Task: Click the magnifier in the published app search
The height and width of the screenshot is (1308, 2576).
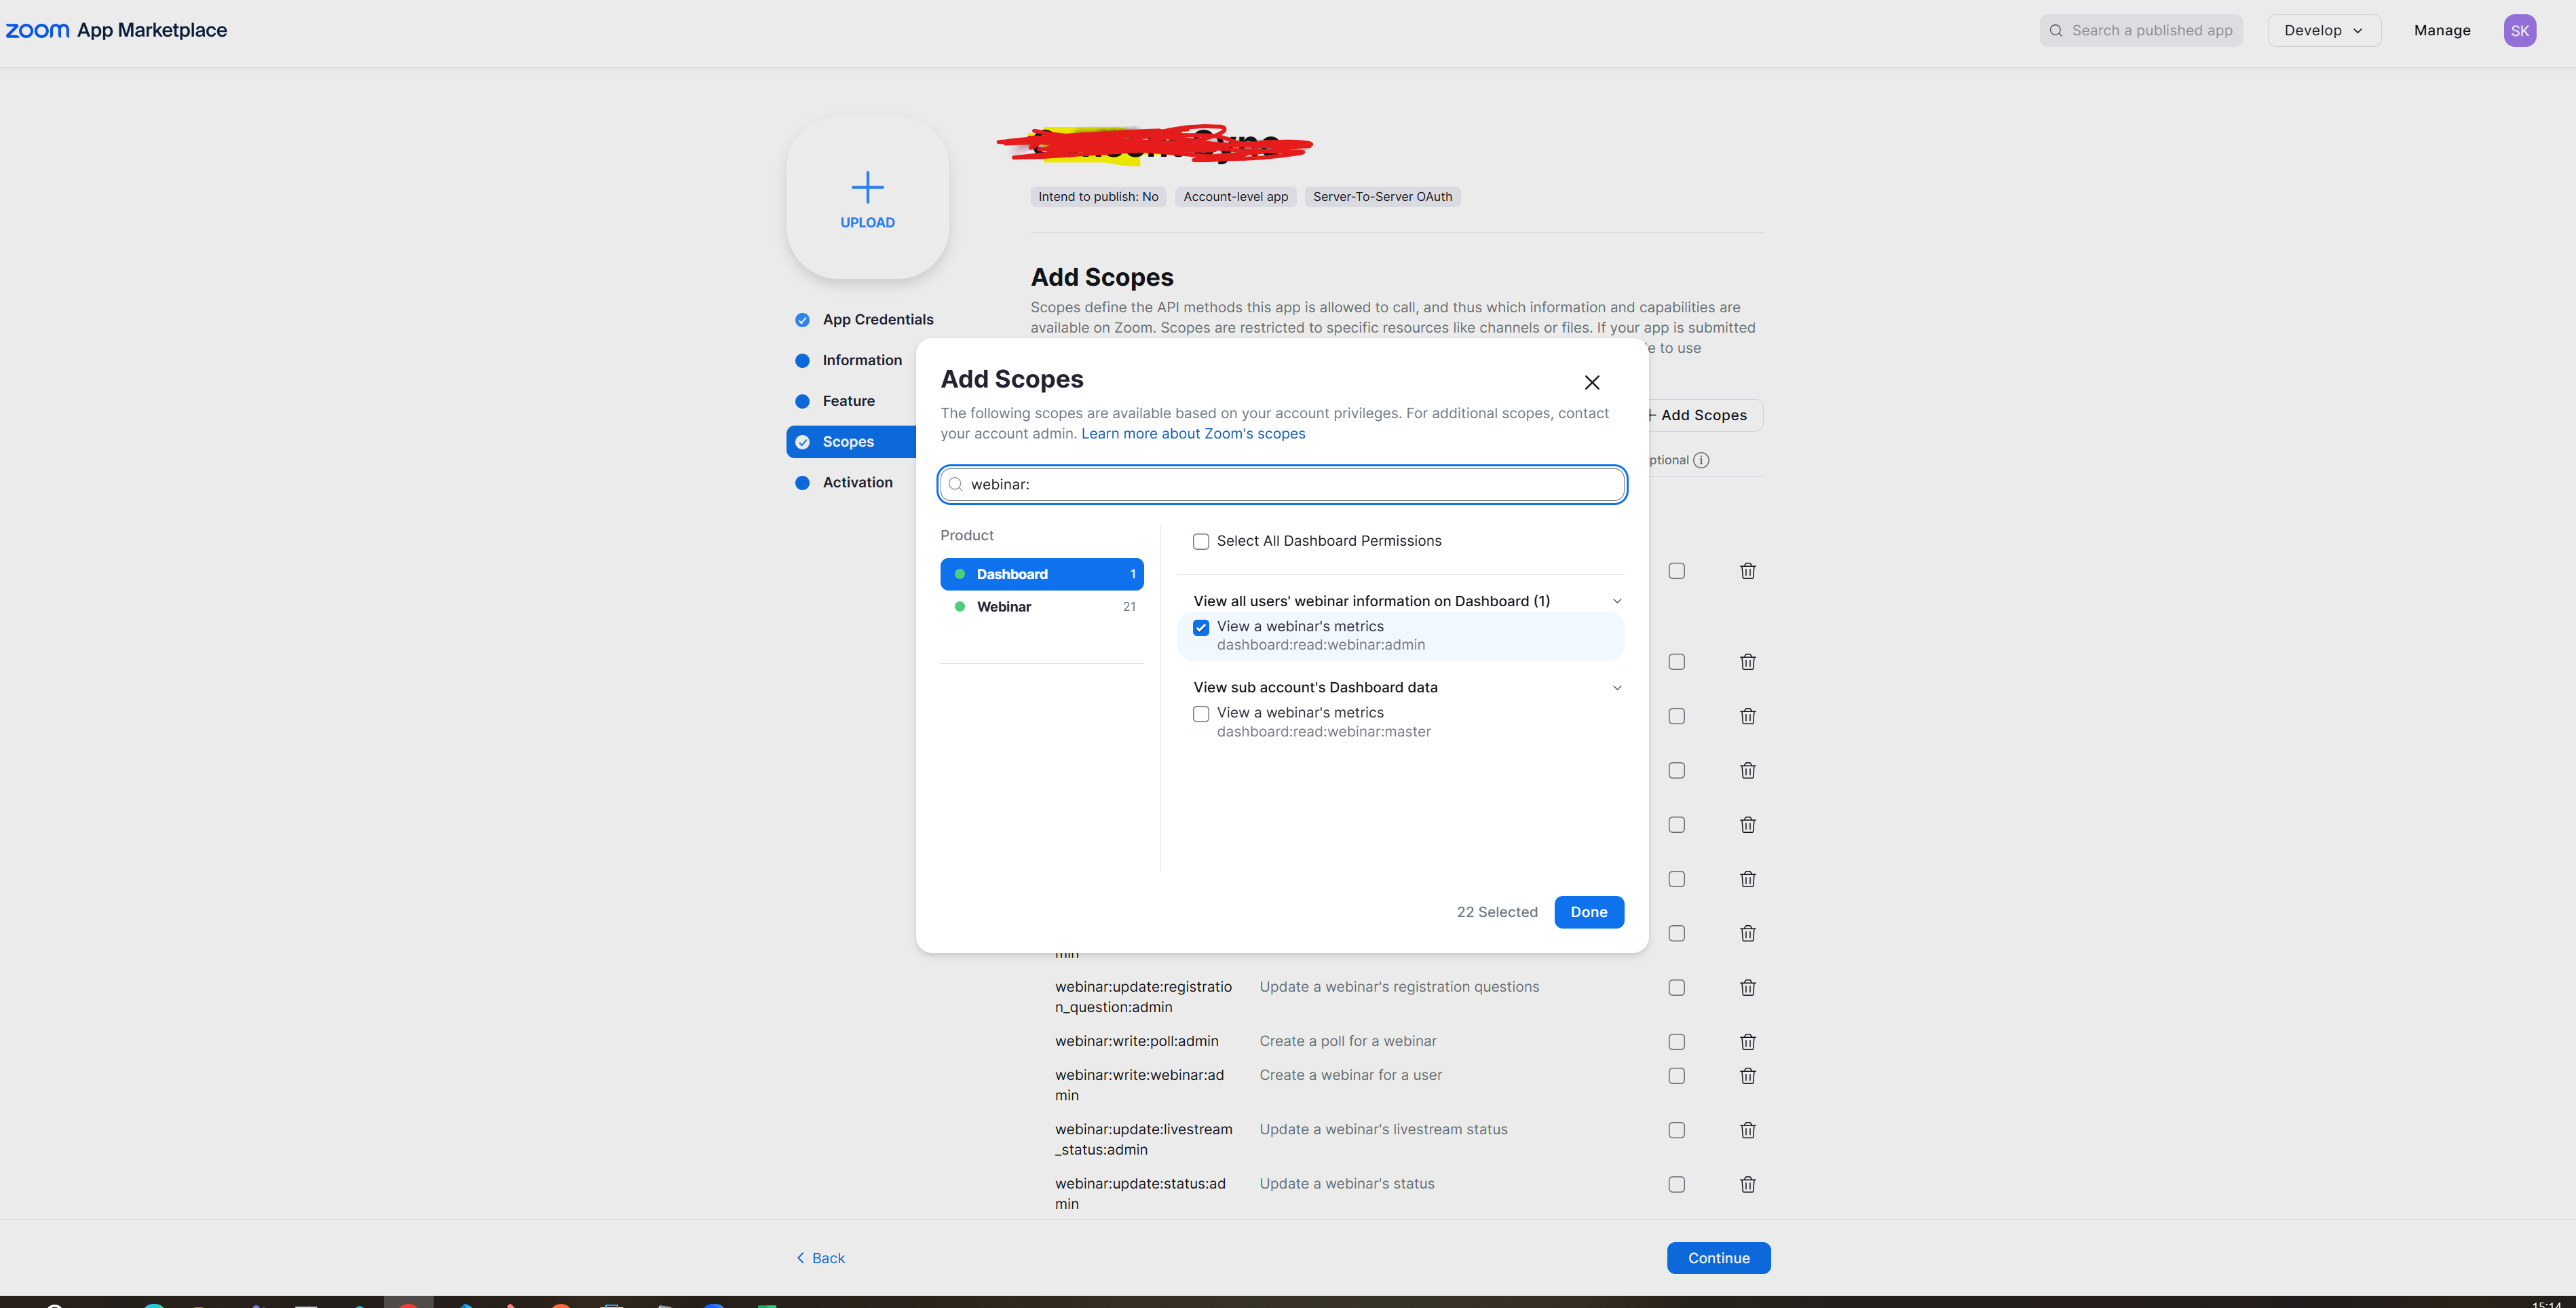Action: [x=2056, y=31]
